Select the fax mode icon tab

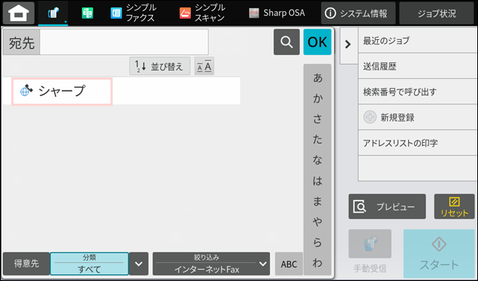tap(53, 14)
